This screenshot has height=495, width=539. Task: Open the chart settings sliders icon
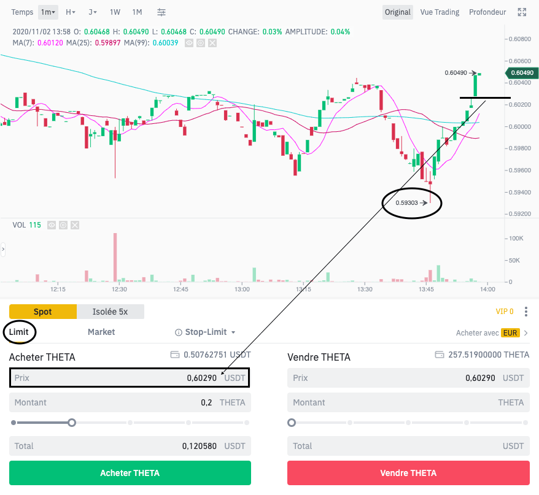click(x=161, y=12)
